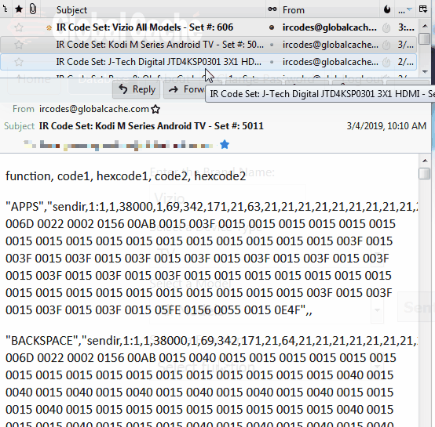Viewport: 435px width, 427px height.
Task: Reply to the Kodi email
Action: pos(137,89)
